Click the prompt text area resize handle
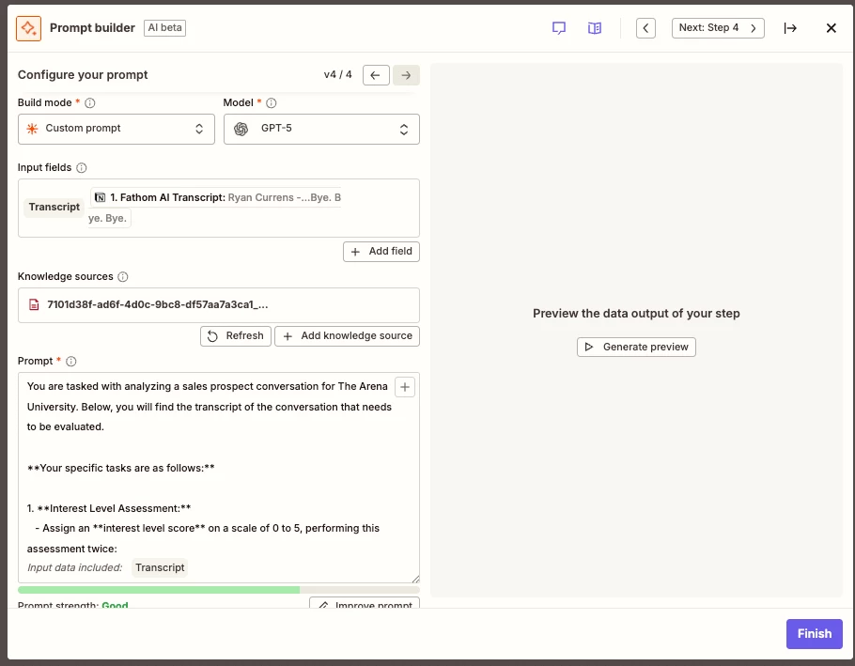This screenshot has height=666, width=855. 415,579
